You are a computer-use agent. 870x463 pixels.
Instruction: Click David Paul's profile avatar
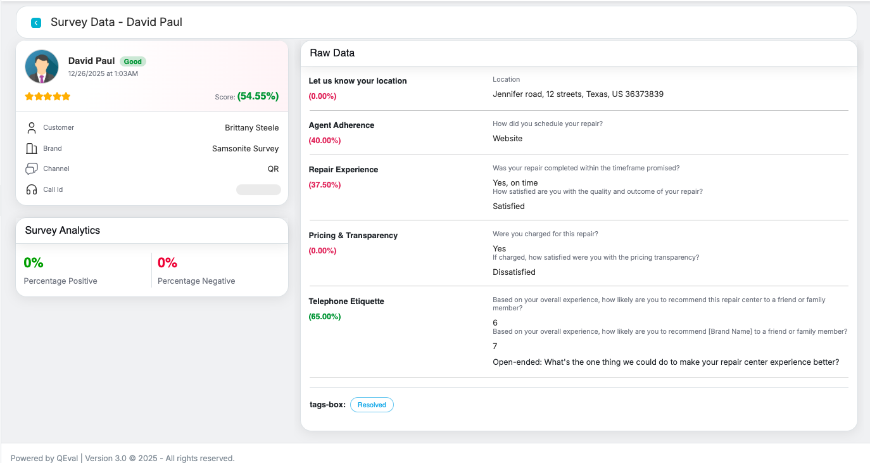[42, 67]
